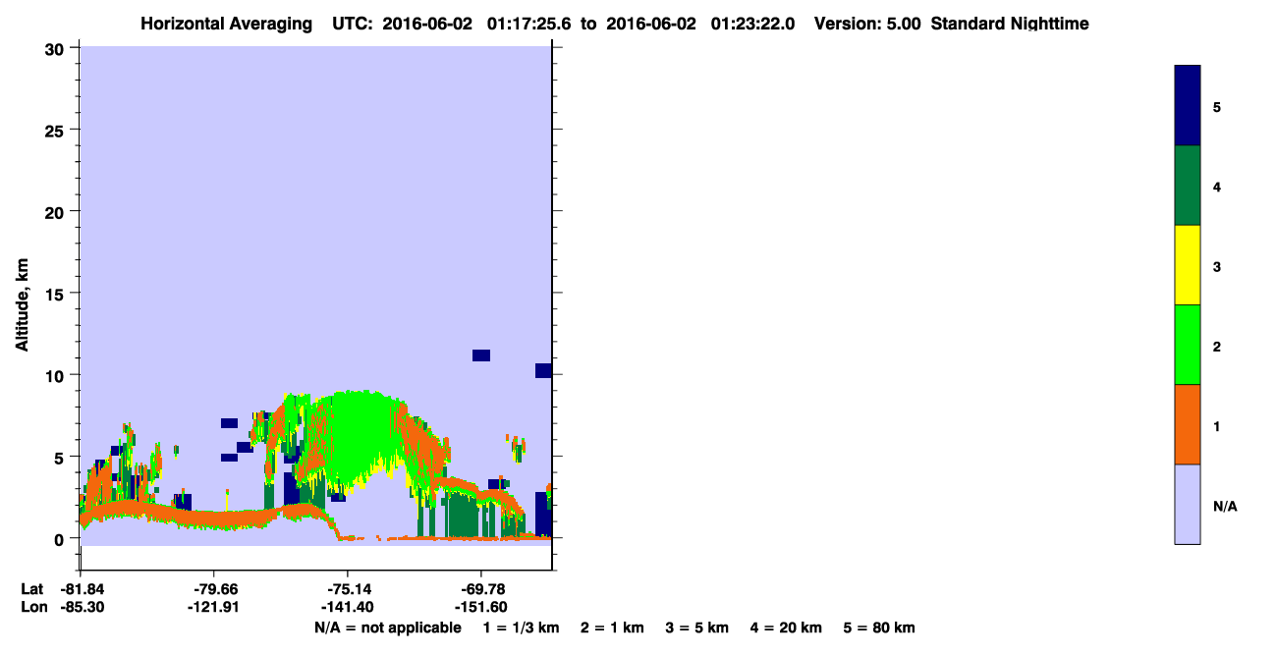Click the y-axis tick label 0
Screen dimensions: 1277x655
pos(61,538)
